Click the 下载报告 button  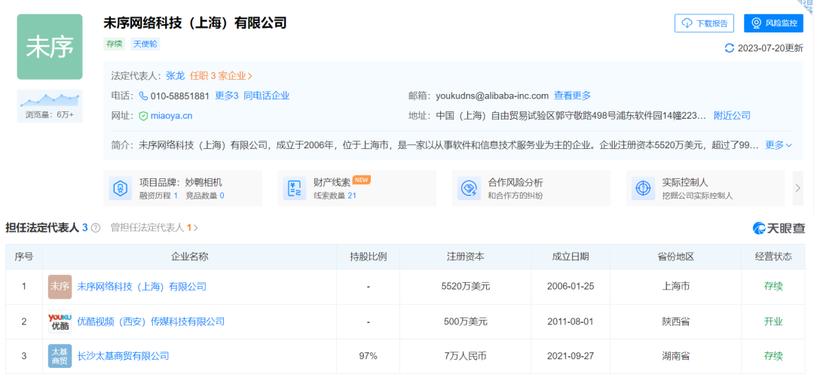pos(704,23)
